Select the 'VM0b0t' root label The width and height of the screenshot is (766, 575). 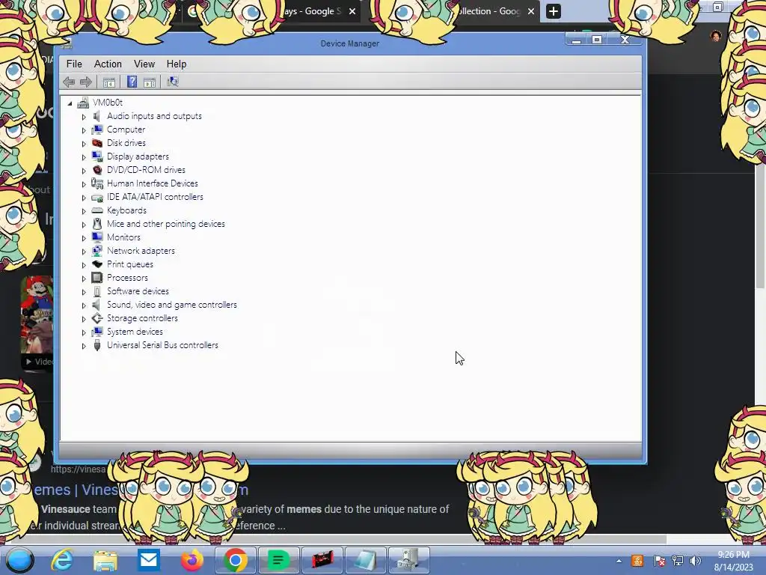coord(108,103)
